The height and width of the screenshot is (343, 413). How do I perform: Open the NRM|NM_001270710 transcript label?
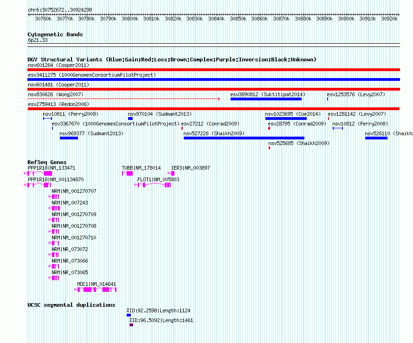pyautogui.click(x=74, y=237)
